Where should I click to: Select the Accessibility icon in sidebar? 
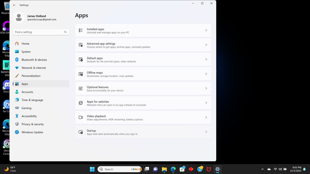[17, 116]
